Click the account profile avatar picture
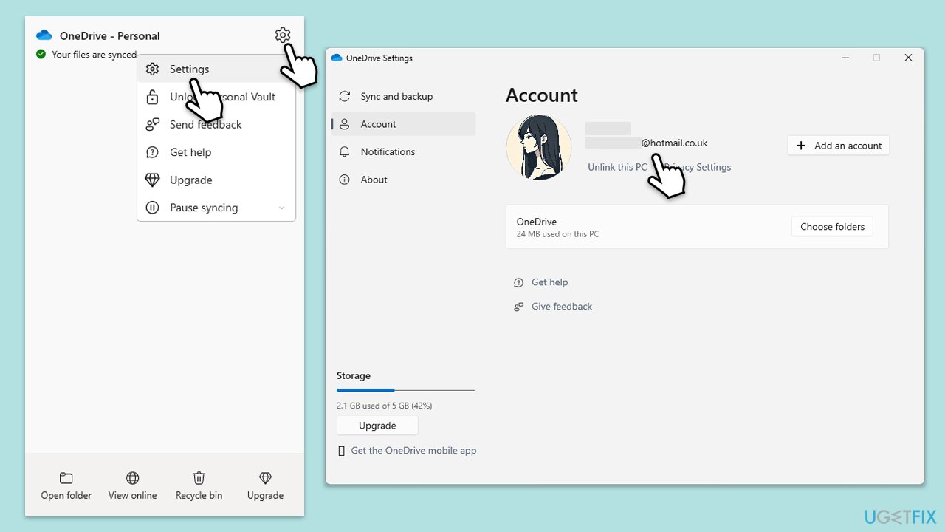This screenshot has height=532, width=945. click(538, 148)
